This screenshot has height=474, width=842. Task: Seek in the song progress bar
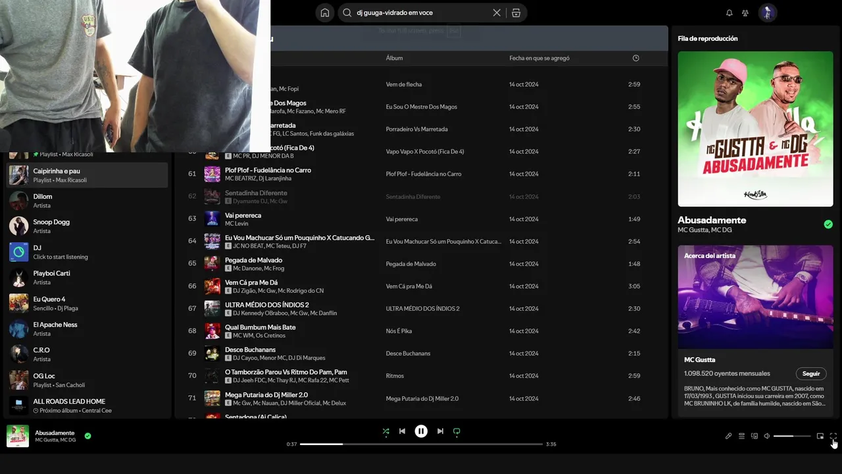[x=421, y=444]
